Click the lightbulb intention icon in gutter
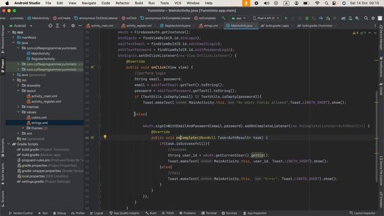This screenshot has width=384, height=216. click(105, 137)
